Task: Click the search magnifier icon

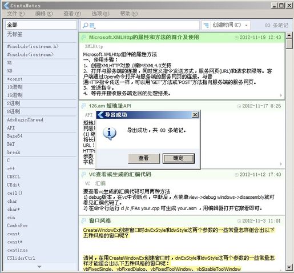Action: (x=86, y=25)
